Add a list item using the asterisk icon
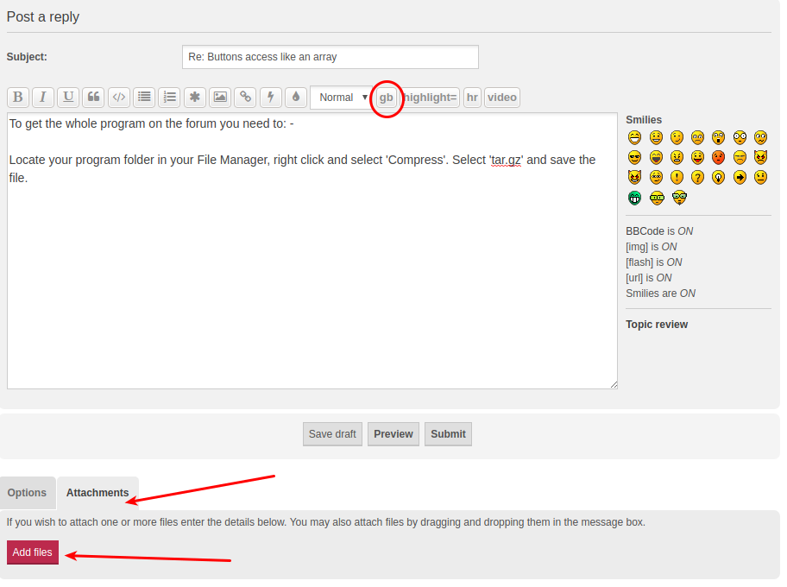This screenshot has width=787, height=587. [195, 97]
